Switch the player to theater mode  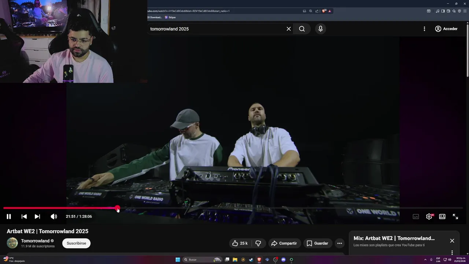[x=442, y=216]
